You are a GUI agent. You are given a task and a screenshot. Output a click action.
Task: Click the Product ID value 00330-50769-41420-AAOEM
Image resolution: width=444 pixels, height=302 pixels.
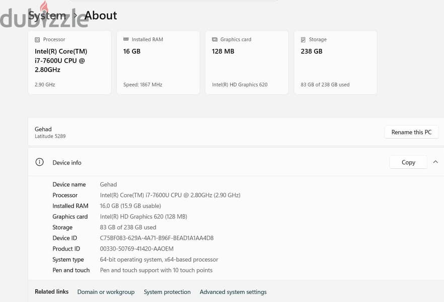pos(137,249)
